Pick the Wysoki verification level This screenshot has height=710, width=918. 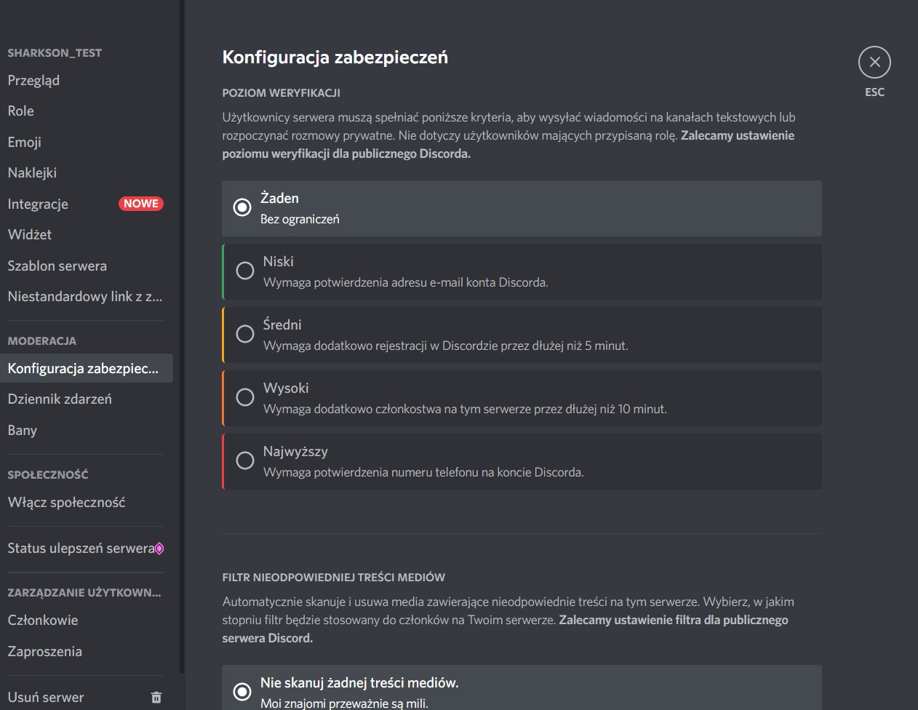pyautogui.click(x=245, y=397)
